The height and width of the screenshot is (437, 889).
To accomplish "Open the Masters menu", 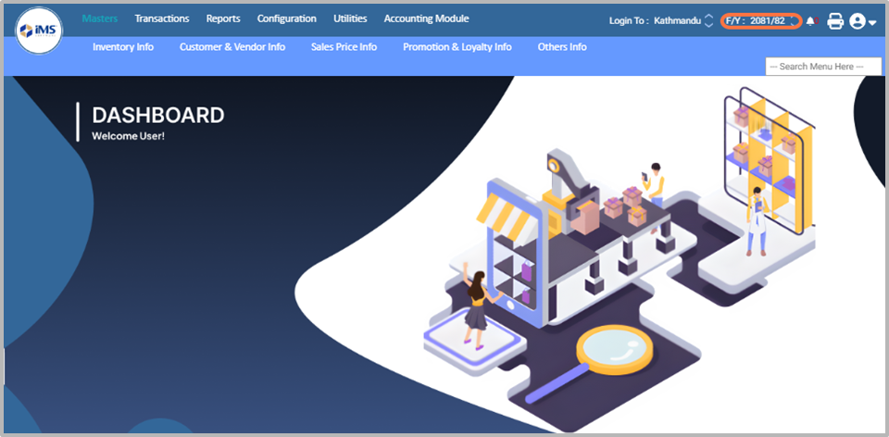I will pos(99,19).
